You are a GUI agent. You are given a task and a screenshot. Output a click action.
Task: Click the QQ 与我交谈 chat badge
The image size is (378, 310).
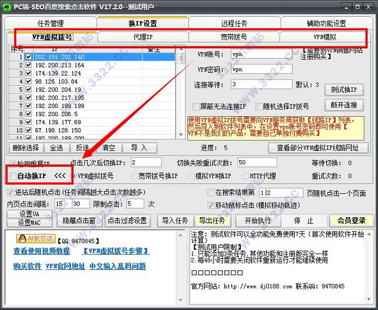click(35, 239)
